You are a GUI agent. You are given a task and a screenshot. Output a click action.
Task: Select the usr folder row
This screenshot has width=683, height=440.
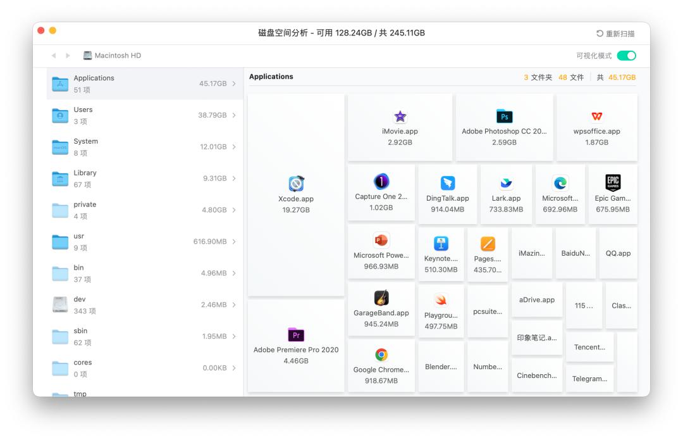145,242
